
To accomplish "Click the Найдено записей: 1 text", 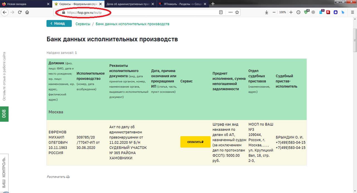I will (62, 53).
